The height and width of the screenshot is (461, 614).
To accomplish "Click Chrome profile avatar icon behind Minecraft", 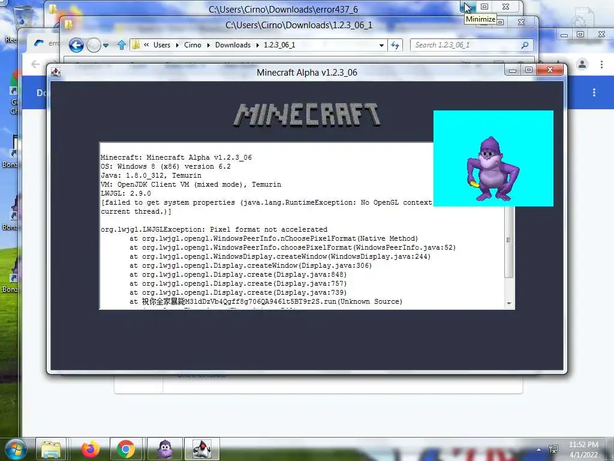I will click(582, 64).
